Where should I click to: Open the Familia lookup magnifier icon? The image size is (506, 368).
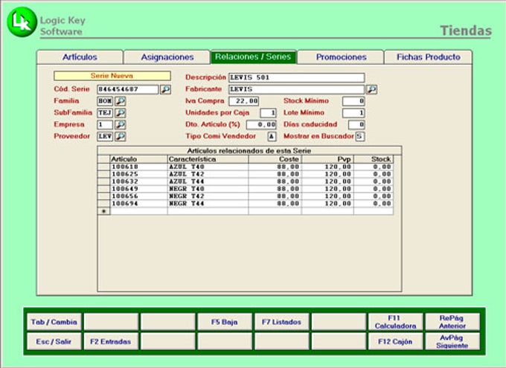(x=121, y=101)
